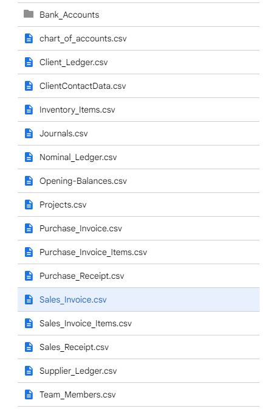Click the Client_Ledger.csv document icon
This screenshot has height=417, width=276.
point(29,62)
